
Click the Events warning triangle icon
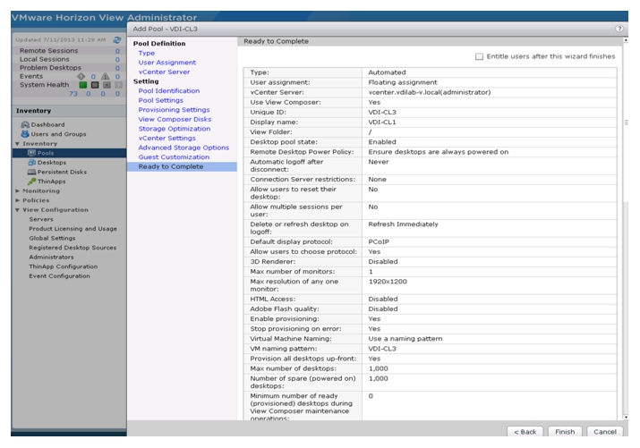[106, 76]
